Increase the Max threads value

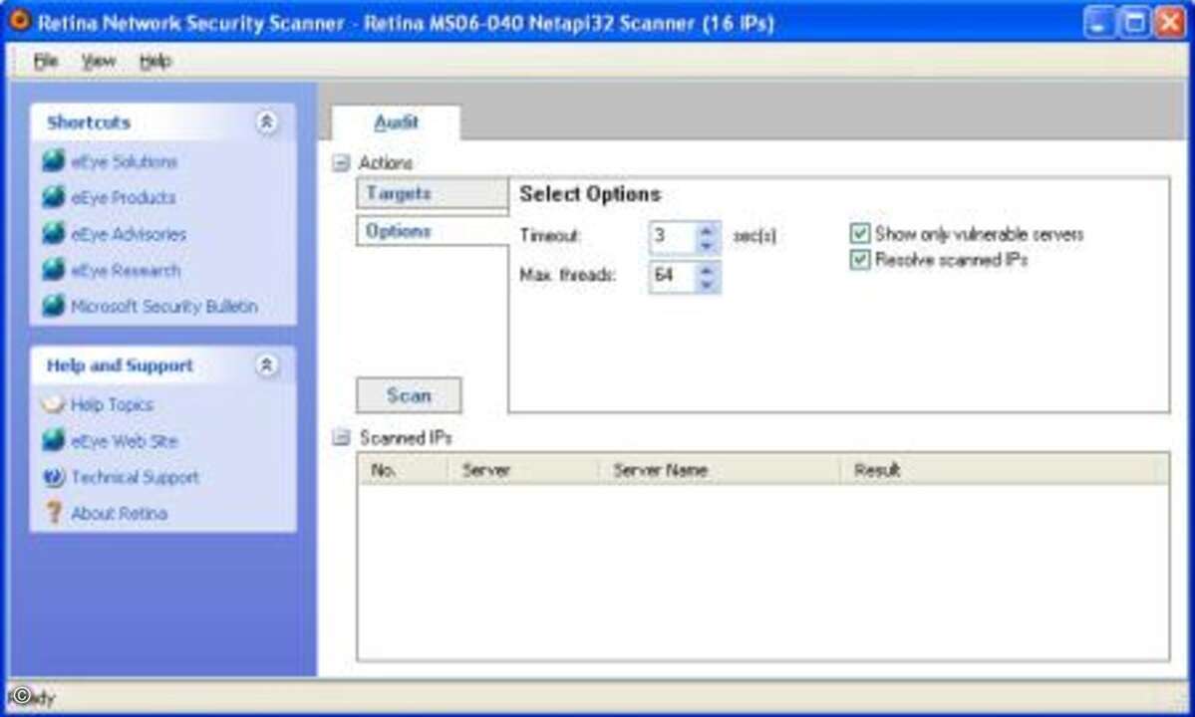point(707,270)
